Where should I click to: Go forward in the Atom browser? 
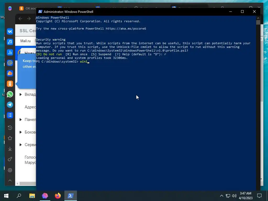tap(29, 19)
